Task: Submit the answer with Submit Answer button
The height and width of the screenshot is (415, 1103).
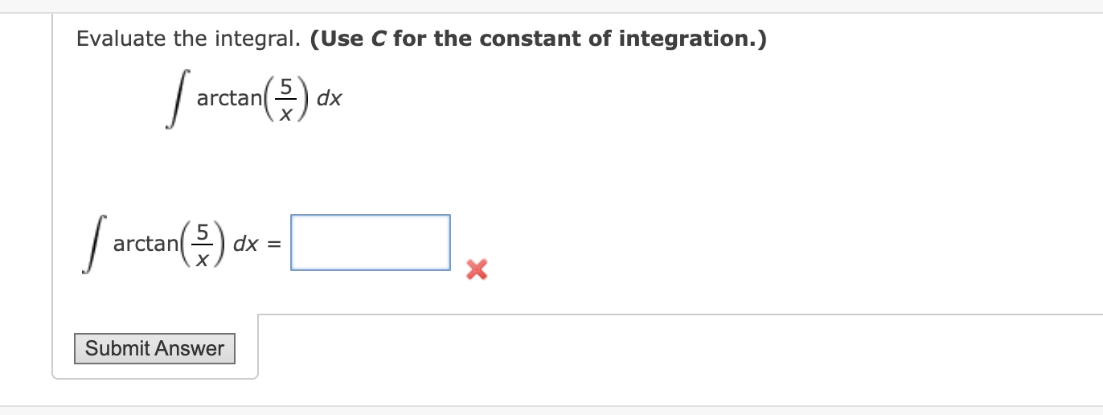Action: tap(154, 348)
